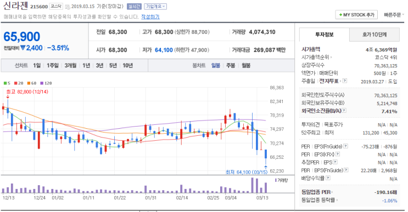Select the 5년 line chart period
The width and height of the screenshot is (408, 212).
(x=113, y=66)
